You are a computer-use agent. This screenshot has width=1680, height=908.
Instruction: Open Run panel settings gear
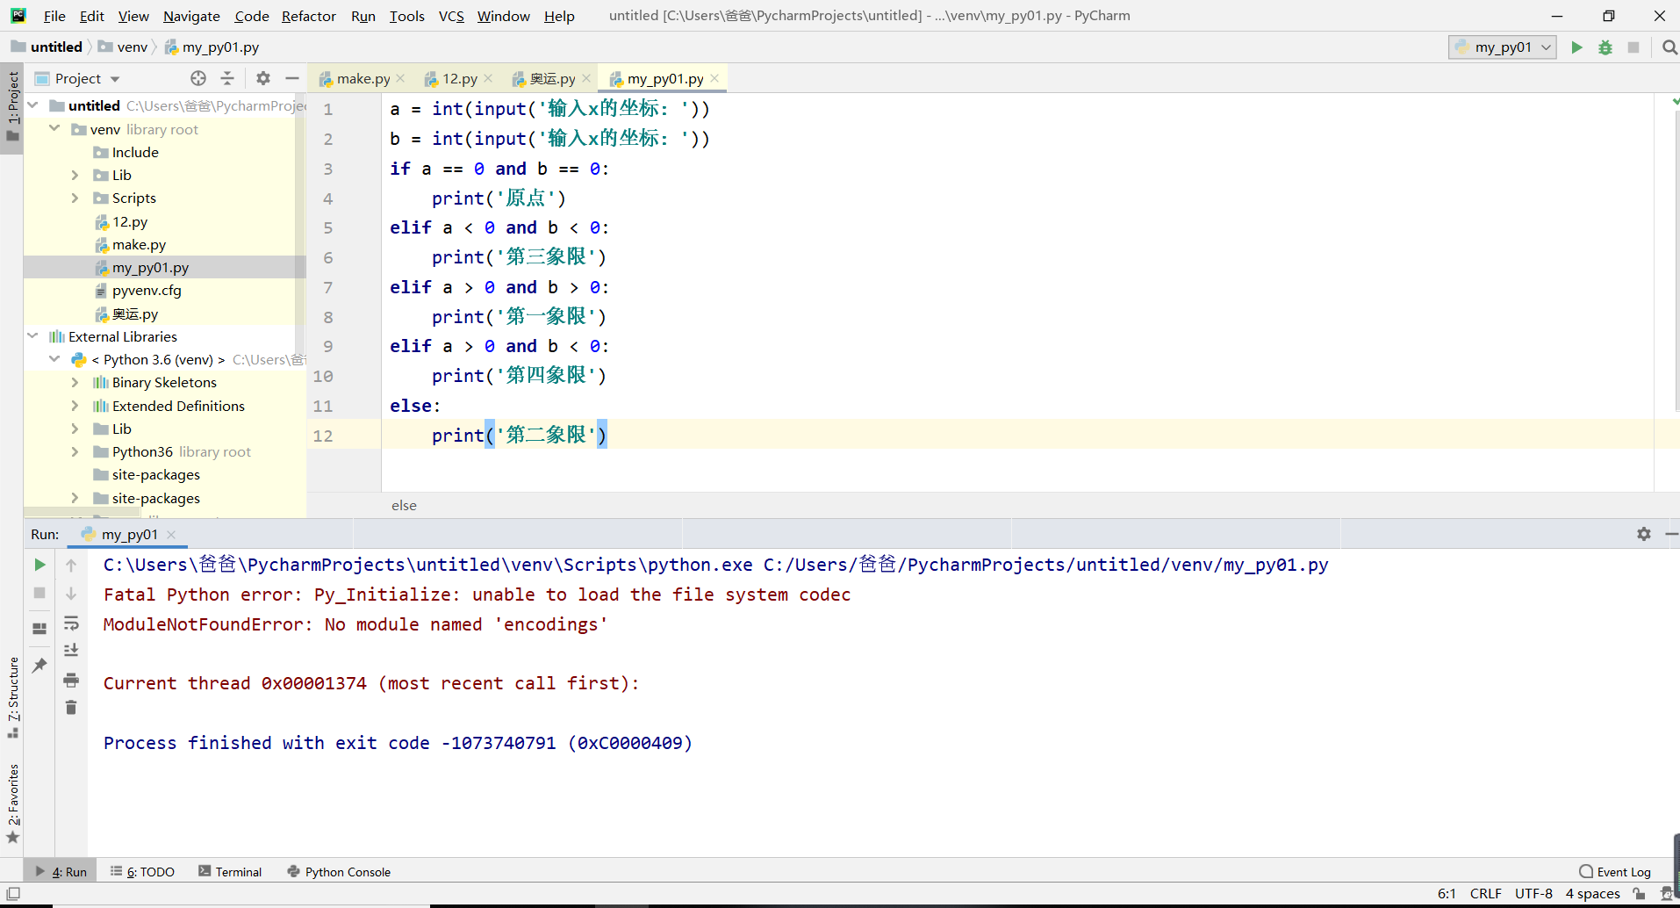click(x=1644, y=534)
